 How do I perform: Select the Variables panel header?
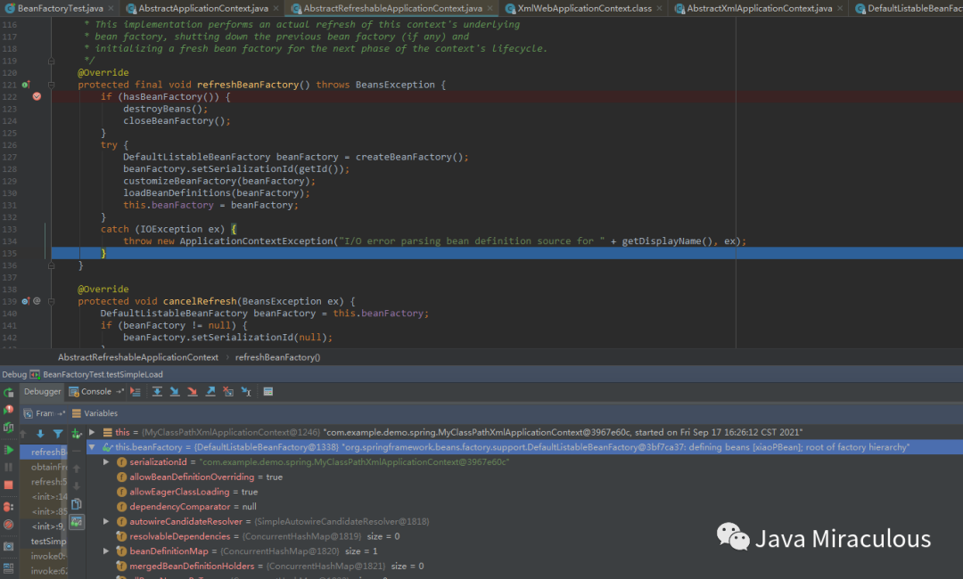[95, 413]
